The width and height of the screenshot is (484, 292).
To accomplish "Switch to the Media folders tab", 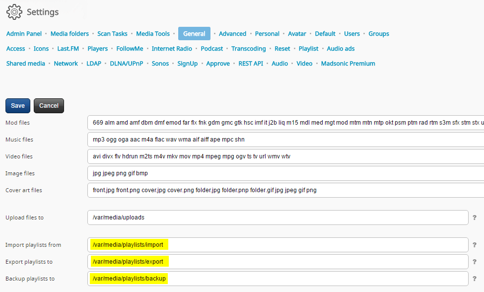I will (x=69, y=34).
